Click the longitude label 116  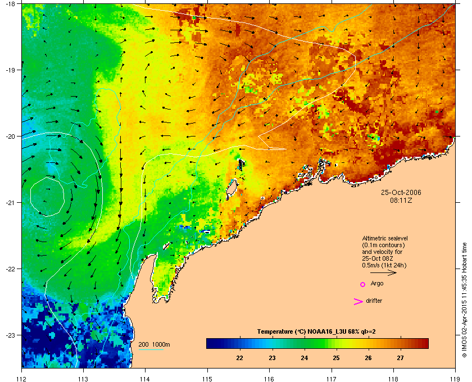coord(269,379)
